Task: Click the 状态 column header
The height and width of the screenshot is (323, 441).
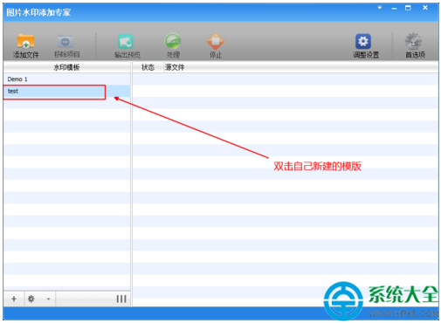Action: coord(148,67)
